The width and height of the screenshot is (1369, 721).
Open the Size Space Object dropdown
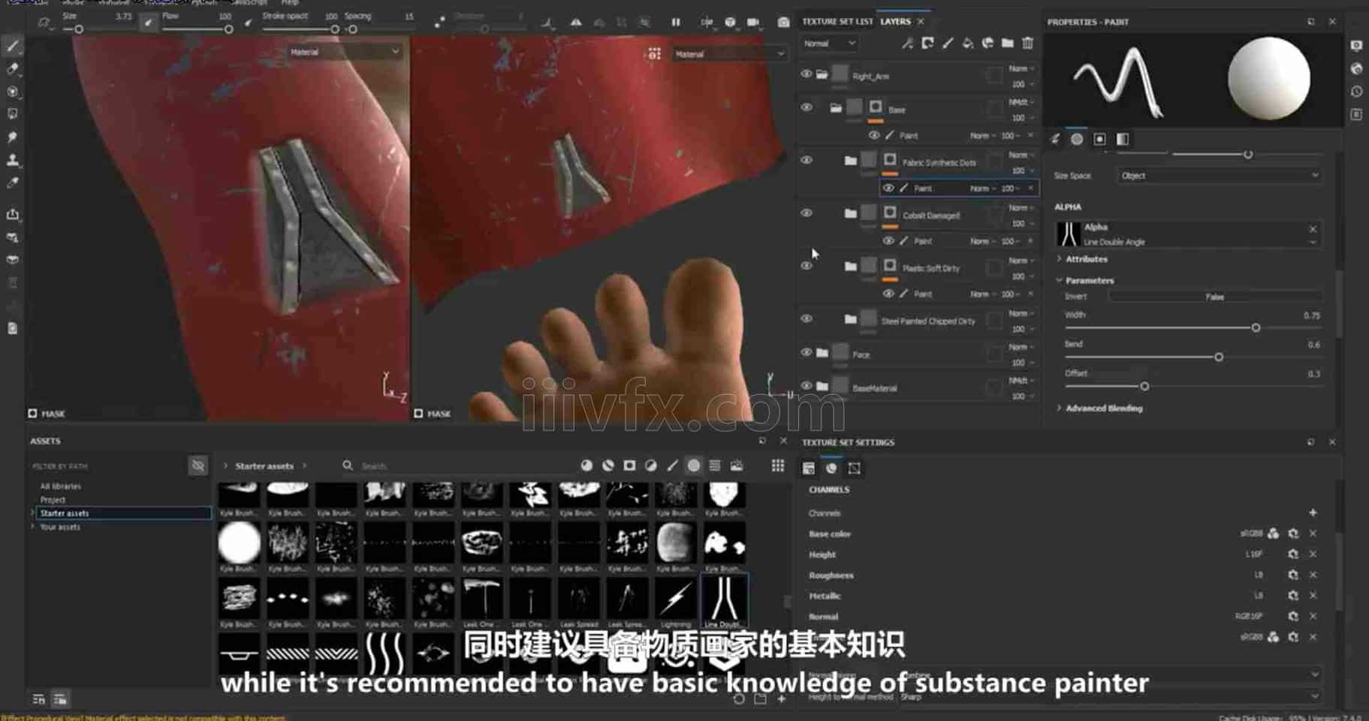1218,176
